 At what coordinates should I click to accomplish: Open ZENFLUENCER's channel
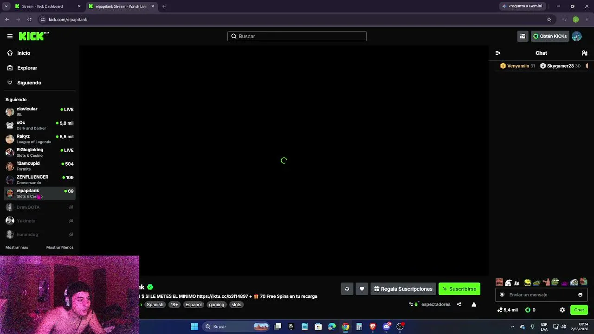point(39,180)
